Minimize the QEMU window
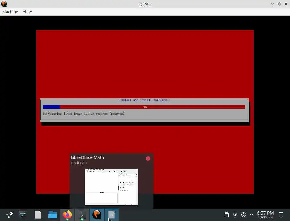This screenshot has height=221, width=290. pyautogui.click(x=272, y=4)
